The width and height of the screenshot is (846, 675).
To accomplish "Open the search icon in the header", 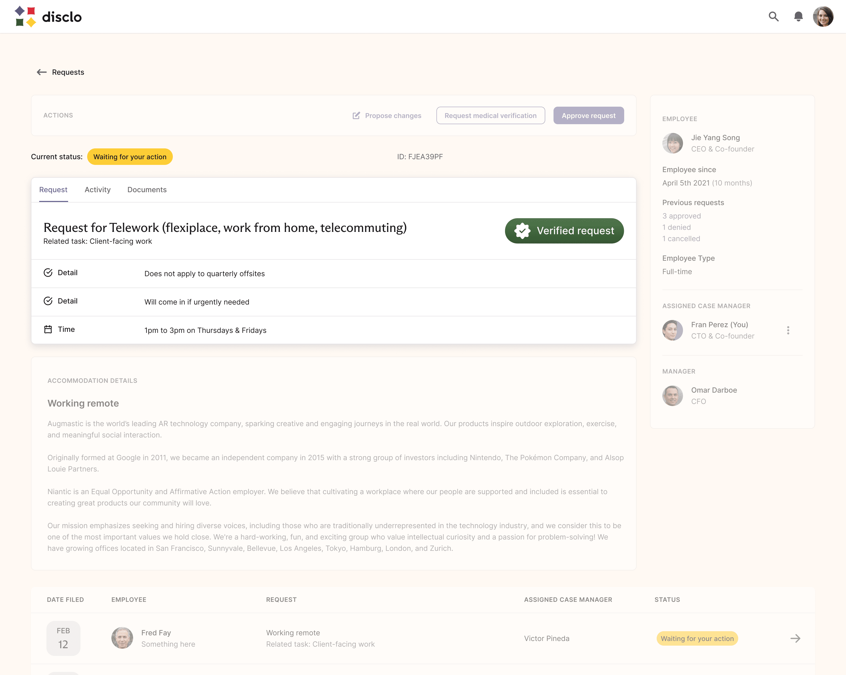I will click(774, 16).
